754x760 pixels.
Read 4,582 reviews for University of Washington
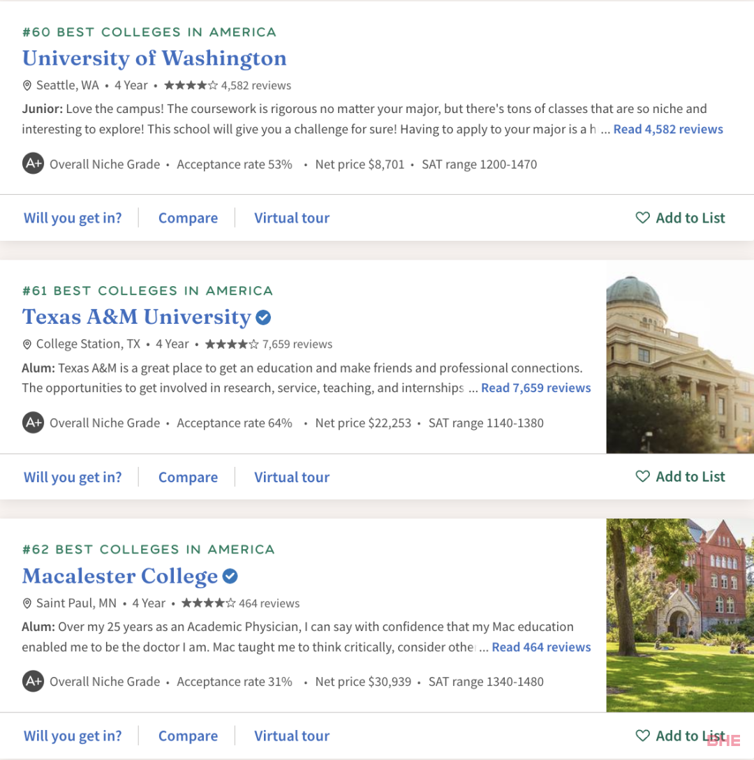pyautogui.click(x=667, y=129)
